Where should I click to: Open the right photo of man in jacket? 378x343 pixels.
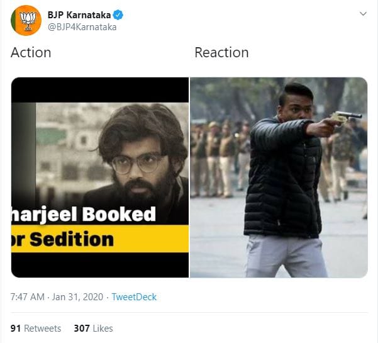pyautogui.click(x=279, y=177)
